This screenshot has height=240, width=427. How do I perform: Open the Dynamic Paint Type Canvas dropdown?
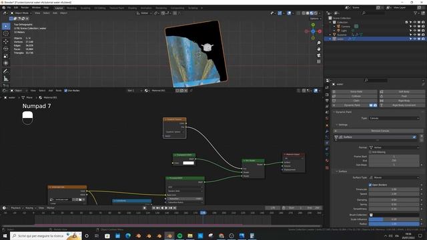394,119
